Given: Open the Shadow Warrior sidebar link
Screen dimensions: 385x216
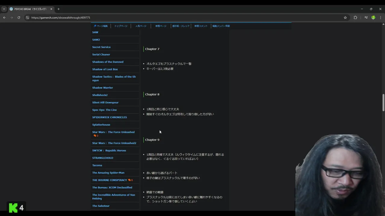Looking at the screenshot, I should 103,88.
